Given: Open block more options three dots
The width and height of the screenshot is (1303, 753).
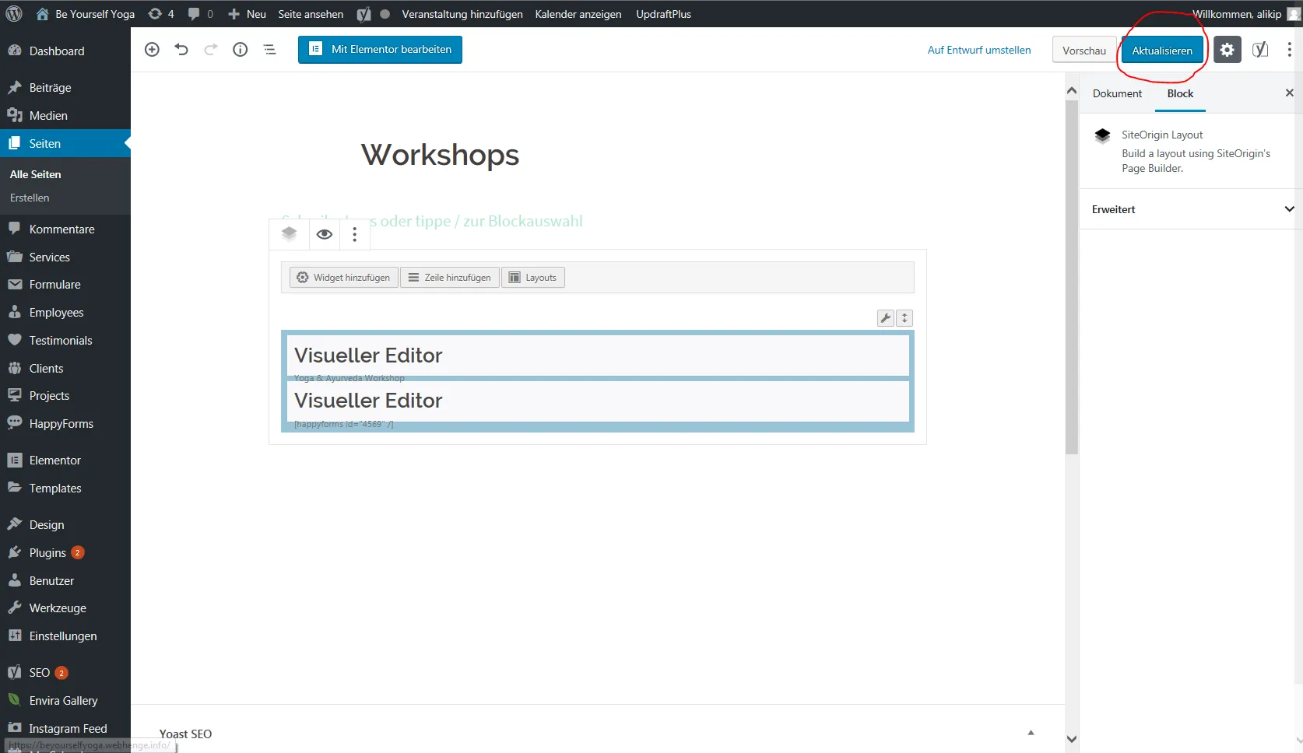Looking at the screenshot, I should [355, 234].
